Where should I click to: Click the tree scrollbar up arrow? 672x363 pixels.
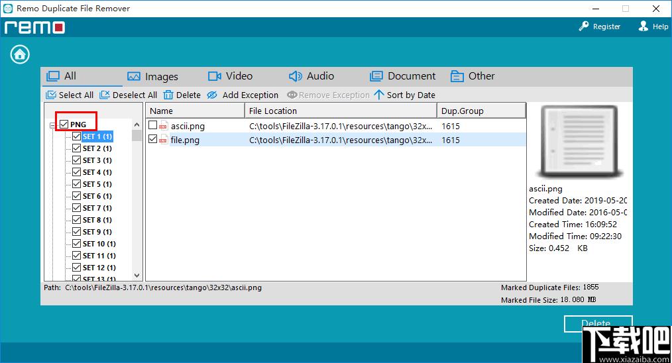pos(137,125)
